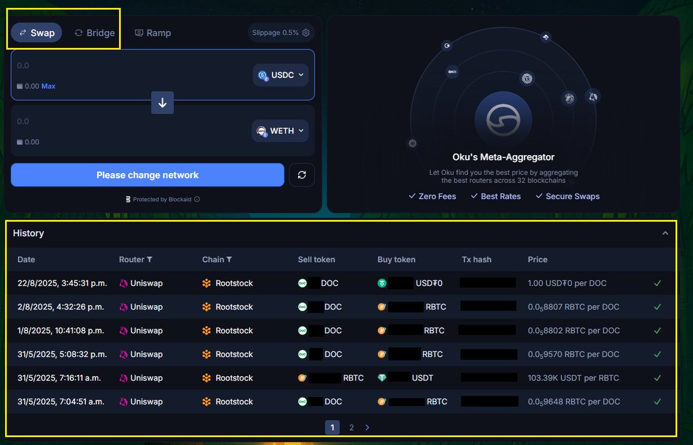Collapse the History panel chevron
Image resolution: width=693 pixels, height=445 pixels.
point(665,233)
